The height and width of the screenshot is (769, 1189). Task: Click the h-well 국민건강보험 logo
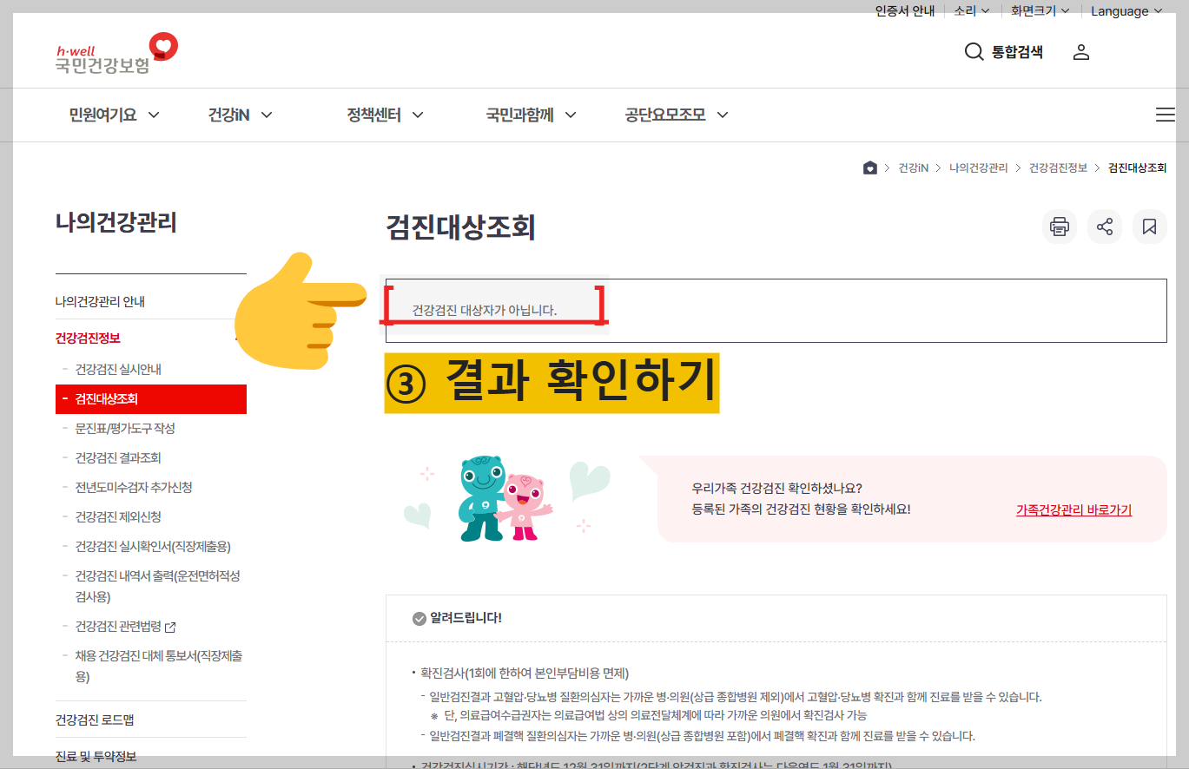(x=116, y=53)
